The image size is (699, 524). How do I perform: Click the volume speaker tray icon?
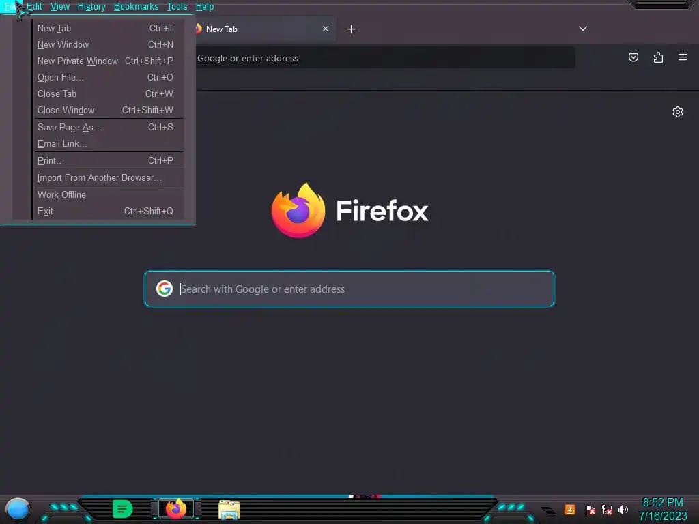point(623,509)
